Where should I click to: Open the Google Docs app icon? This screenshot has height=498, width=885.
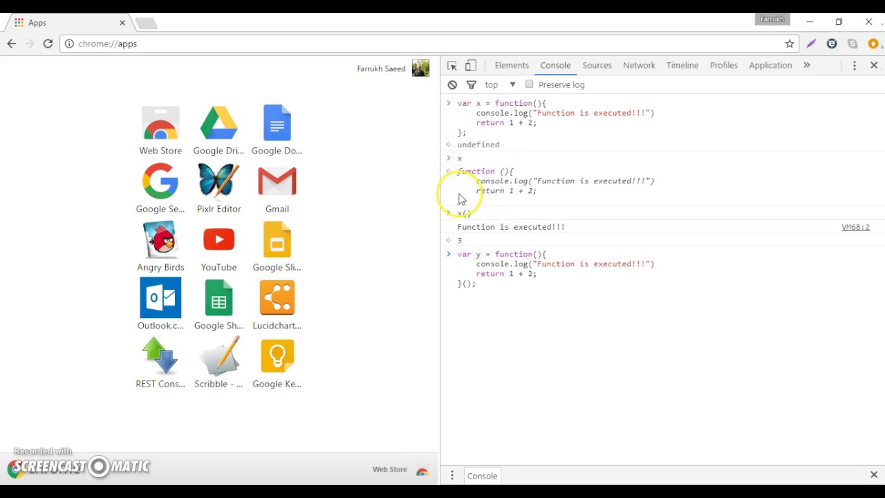pos(277,124)
